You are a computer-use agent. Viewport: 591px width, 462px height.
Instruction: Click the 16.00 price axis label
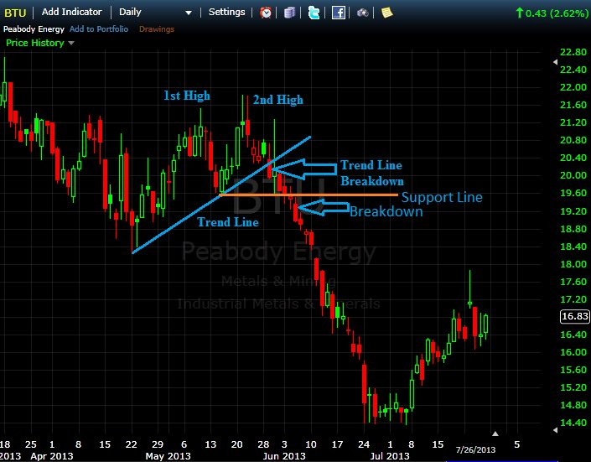click(x=573, y=352)
